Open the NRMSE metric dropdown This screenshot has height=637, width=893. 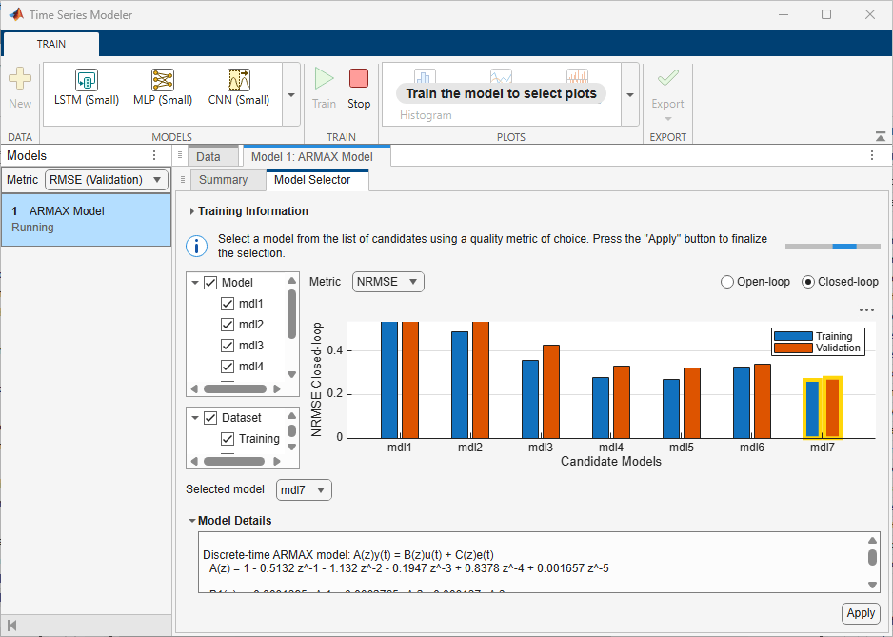[x=387, y=282]
